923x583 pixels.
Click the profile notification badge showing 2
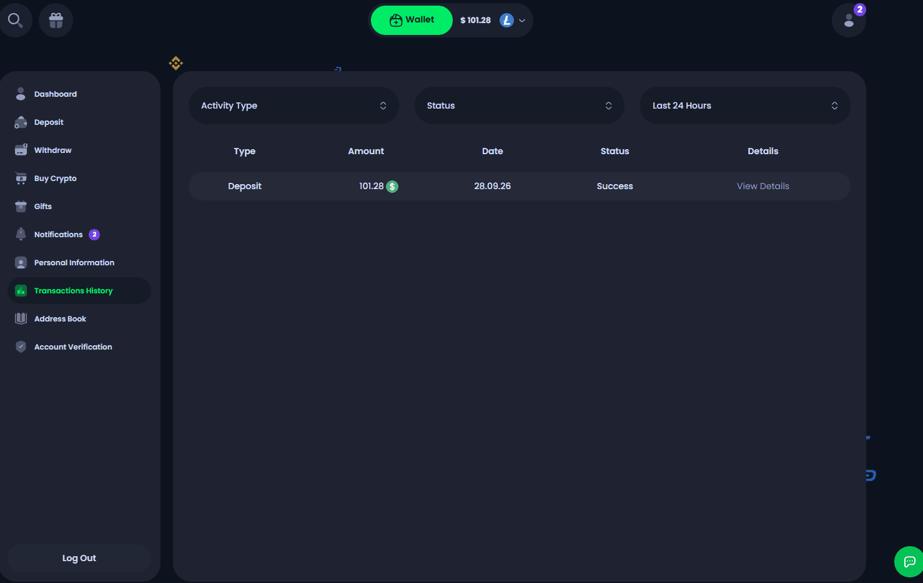(860, 9)
